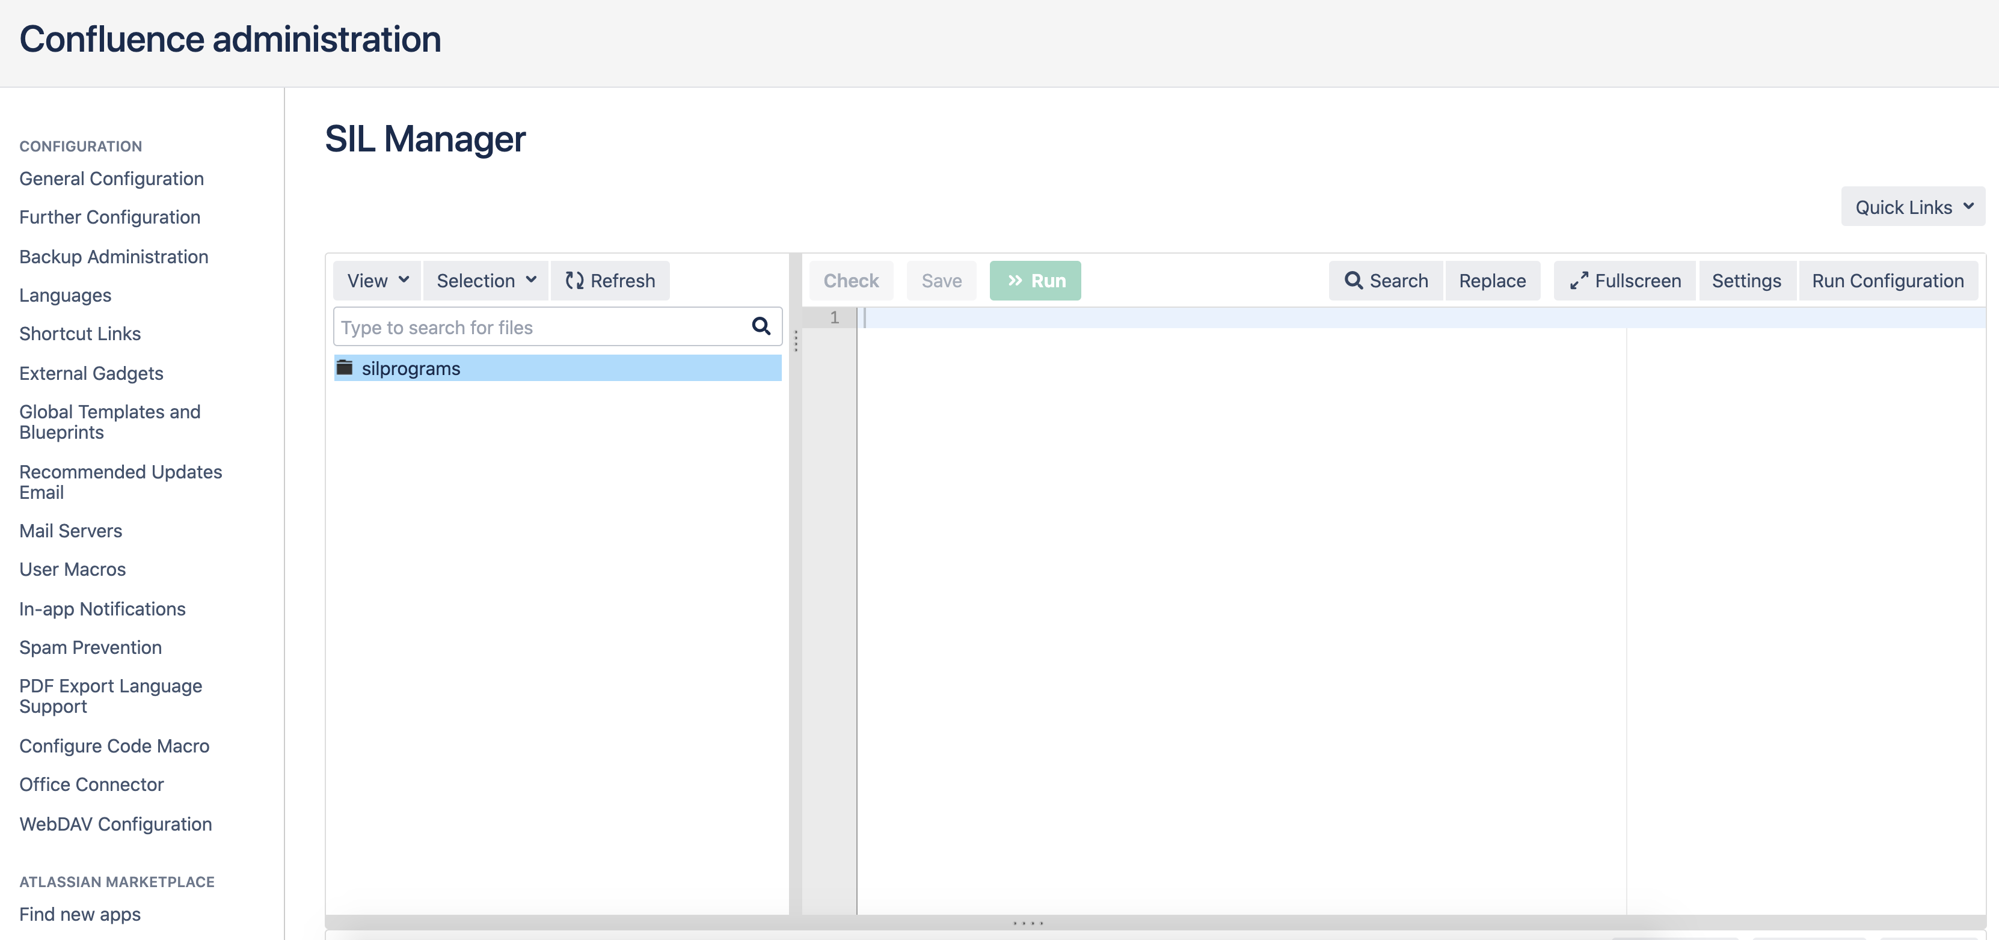Open Further Configuration
The width and height of the screenshot is (1999, 940).
110,217
